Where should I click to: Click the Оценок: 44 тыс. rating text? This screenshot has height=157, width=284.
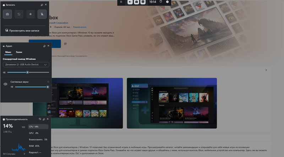point(62,27)
